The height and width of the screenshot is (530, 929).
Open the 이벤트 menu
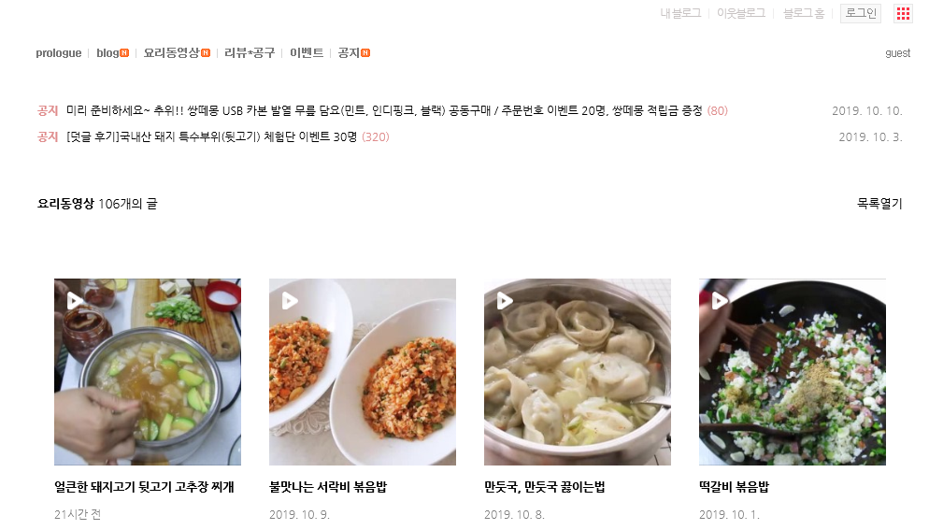(x=307, y=52)
